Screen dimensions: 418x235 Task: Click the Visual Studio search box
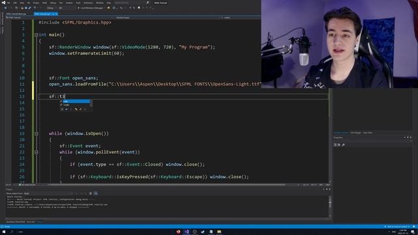[131, 3]
